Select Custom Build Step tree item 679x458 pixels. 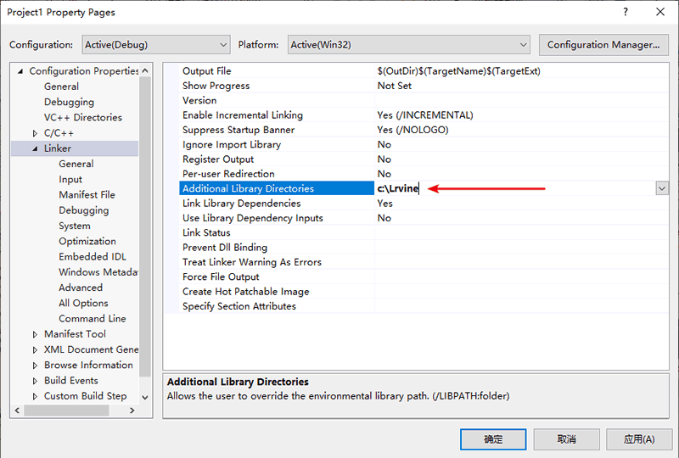click(x=86, y=396)
